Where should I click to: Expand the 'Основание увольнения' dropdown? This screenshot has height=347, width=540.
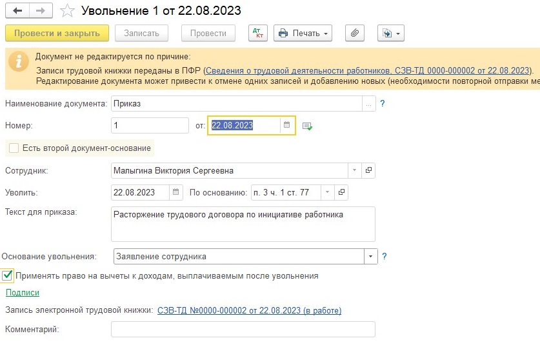coord(371,257)
